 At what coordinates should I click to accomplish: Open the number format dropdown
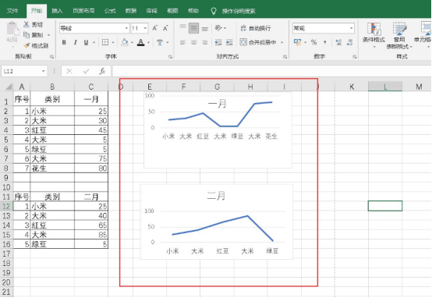pyautogui.click(x=351, y=28)
